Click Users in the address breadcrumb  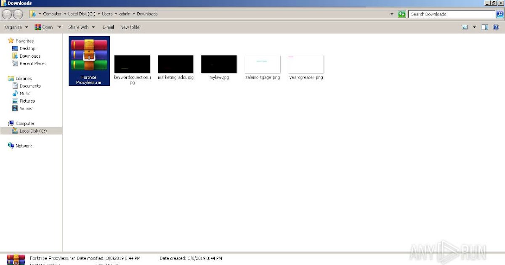[107, 14]
